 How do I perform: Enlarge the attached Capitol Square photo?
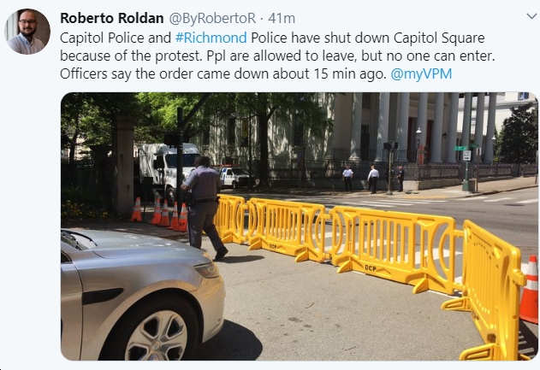(x=300, y=226)
